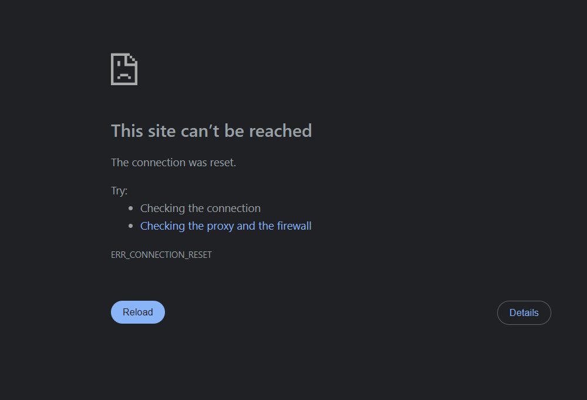
Task: Click the "The connection was reset." message
Action: tap(173, 162)
